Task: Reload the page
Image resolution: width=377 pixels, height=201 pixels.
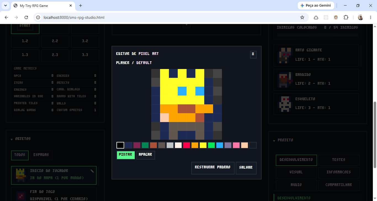Action: (x=26, y=17)
